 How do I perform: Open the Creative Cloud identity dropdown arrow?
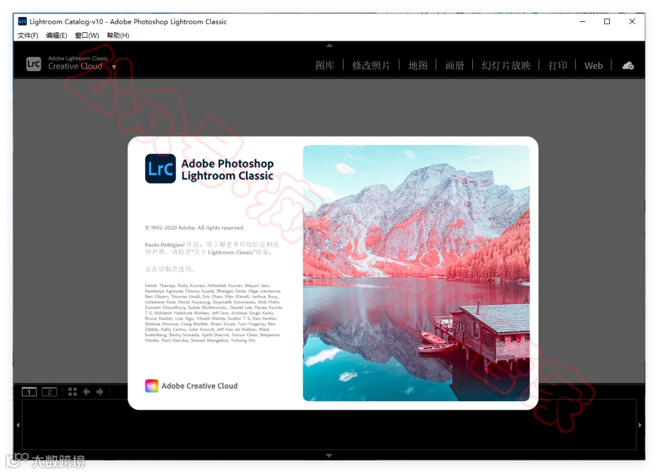pyautogui.click(x=114, y=67)
